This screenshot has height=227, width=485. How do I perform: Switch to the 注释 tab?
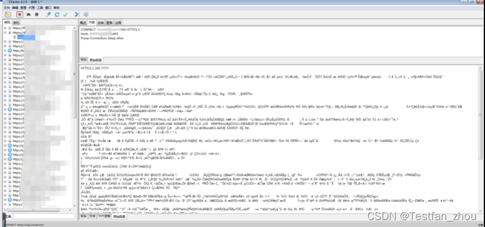(118, 23)
